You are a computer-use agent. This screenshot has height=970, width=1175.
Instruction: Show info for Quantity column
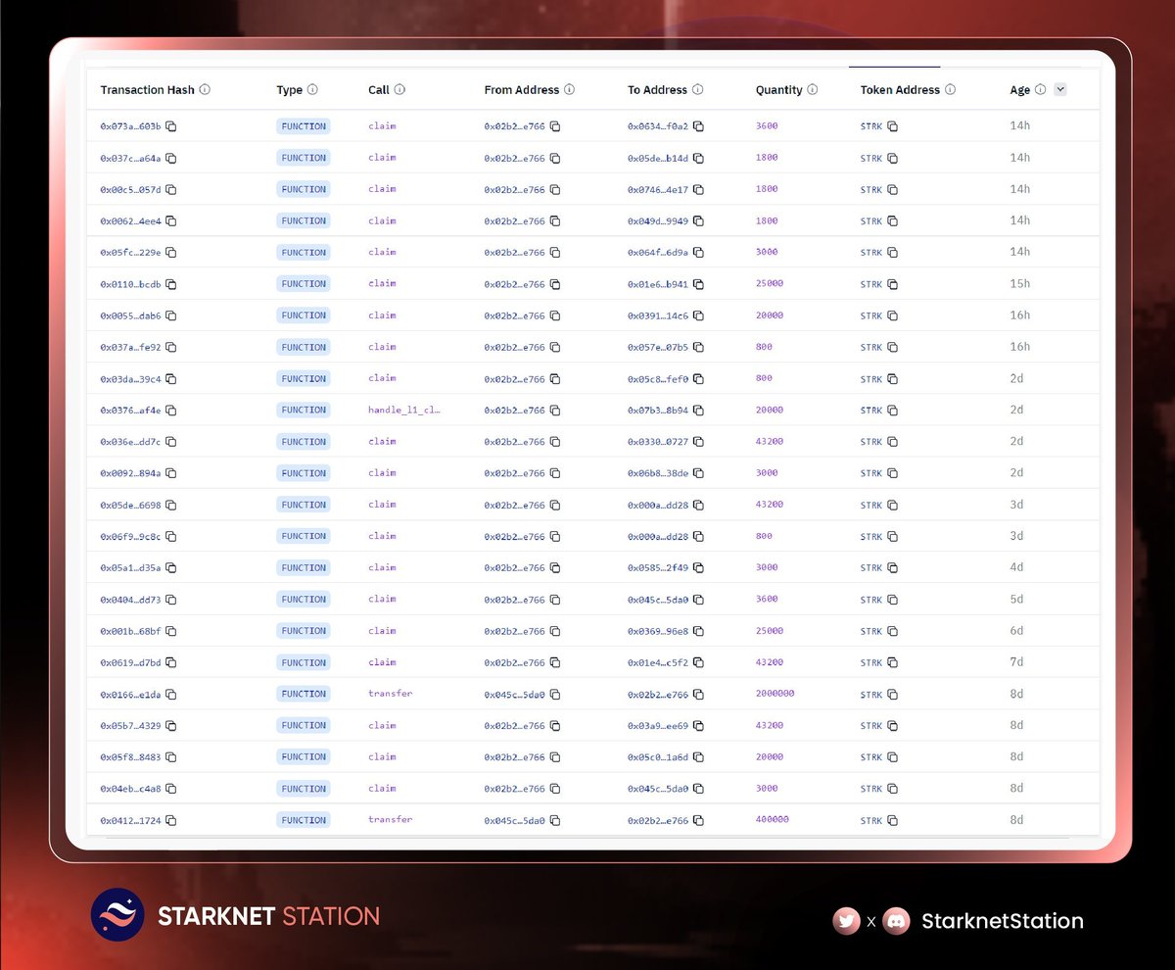pyautogui.click(x=813, y=89)
